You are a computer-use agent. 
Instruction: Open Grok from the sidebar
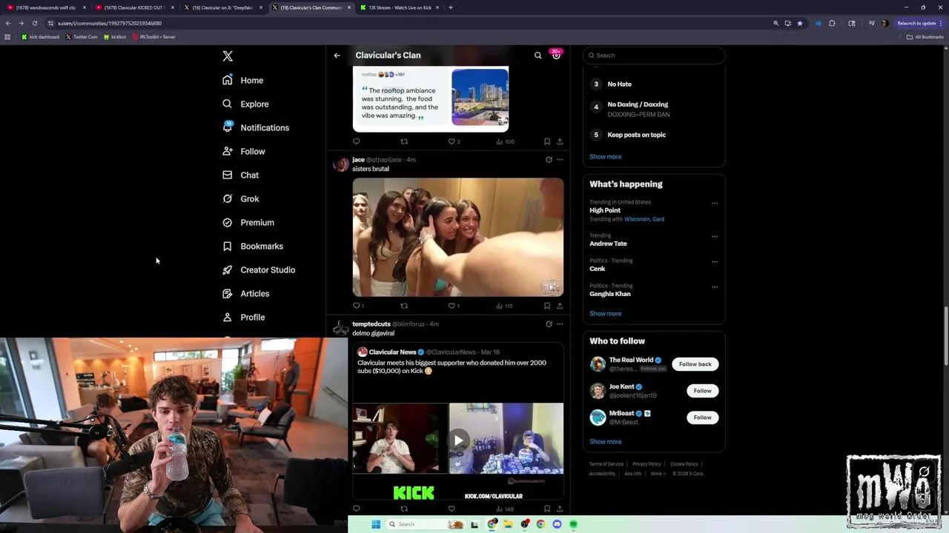(x=241, y=198)
